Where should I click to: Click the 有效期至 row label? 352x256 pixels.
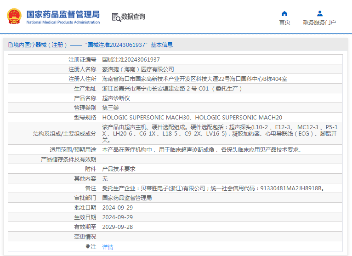[x=85, y=227]
